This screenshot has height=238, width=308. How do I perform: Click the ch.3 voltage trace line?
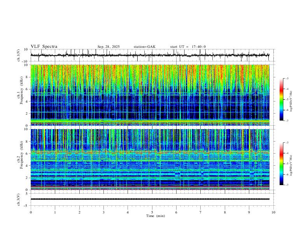(150, 199)
